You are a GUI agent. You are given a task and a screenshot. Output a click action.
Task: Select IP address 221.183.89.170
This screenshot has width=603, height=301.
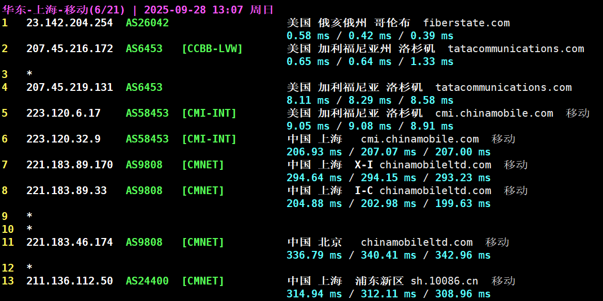[70, 165]
